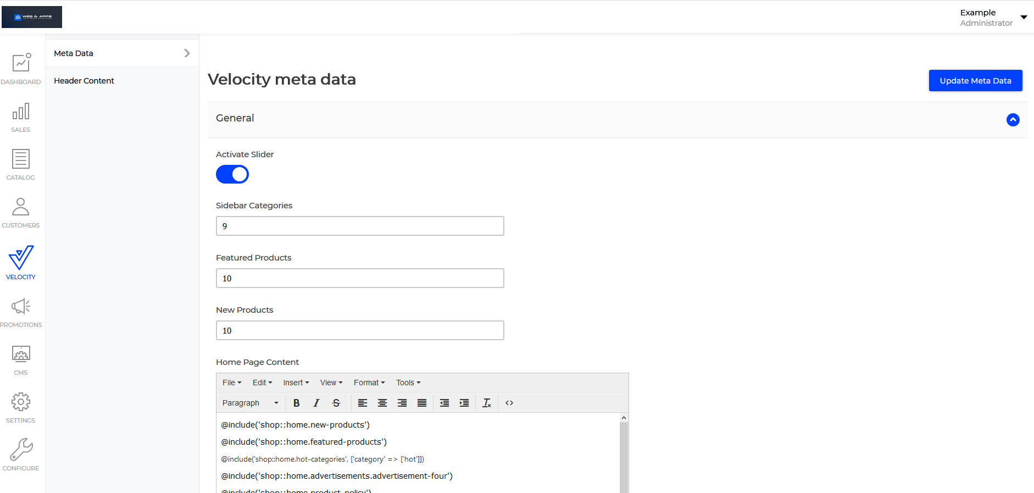Justify text in editor
The height and width of the screenshot is (493, 1034).
coord(422,403)
